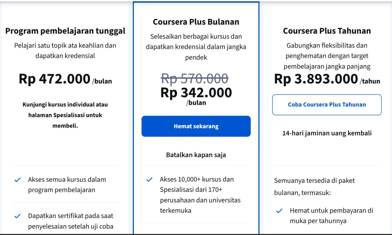Click the "Coursera Plus Tahunan" plan title
392x235 pixels.
click(x=327, y=31)
